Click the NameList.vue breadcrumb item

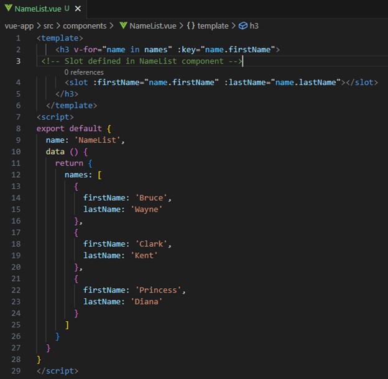click(x=153, y=25)
